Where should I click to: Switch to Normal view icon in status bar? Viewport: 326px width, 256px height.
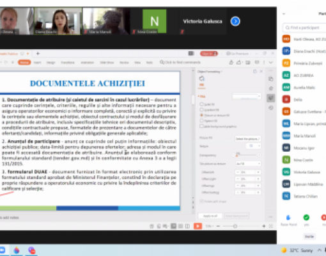pos(174,226)
